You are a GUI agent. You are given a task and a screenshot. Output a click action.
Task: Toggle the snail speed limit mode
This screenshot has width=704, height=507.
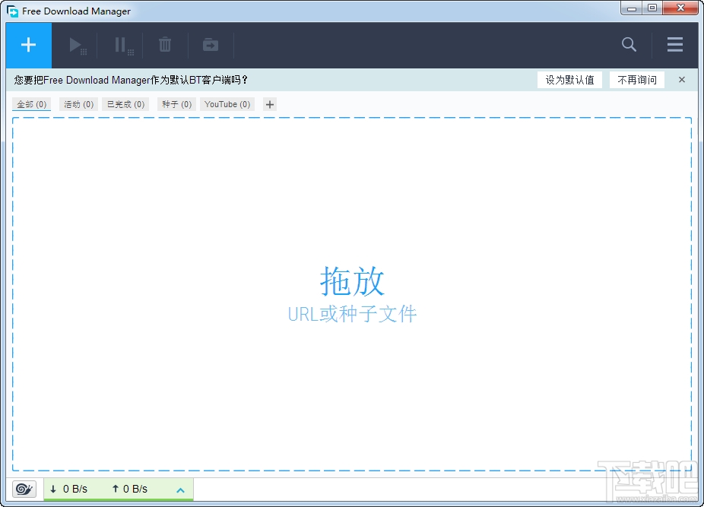click(23, 489)
